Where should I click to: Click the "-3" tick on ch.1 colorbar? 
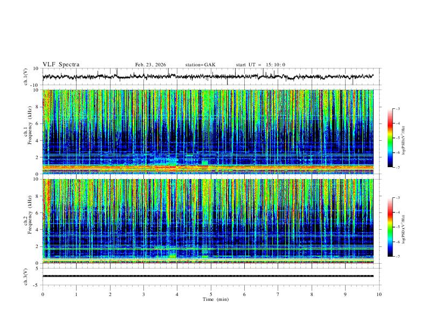[x=397, y=109]
